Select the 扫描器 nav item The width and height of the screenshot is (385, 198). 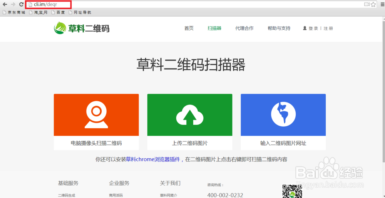pos(214,28)
